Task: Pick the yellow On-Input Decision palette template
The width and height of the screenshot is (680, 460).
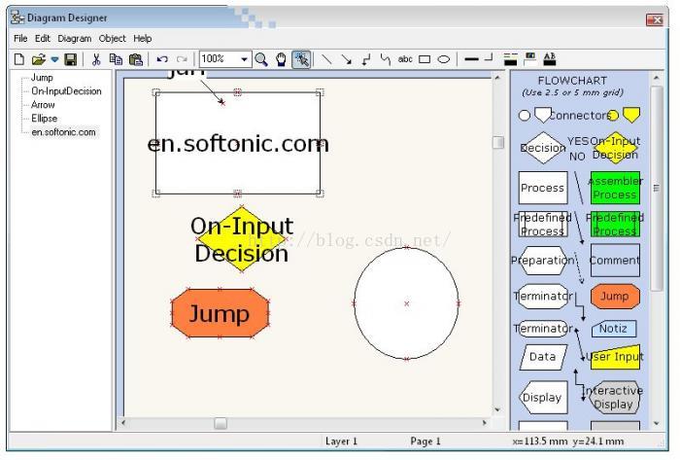Action: [615, 148]
